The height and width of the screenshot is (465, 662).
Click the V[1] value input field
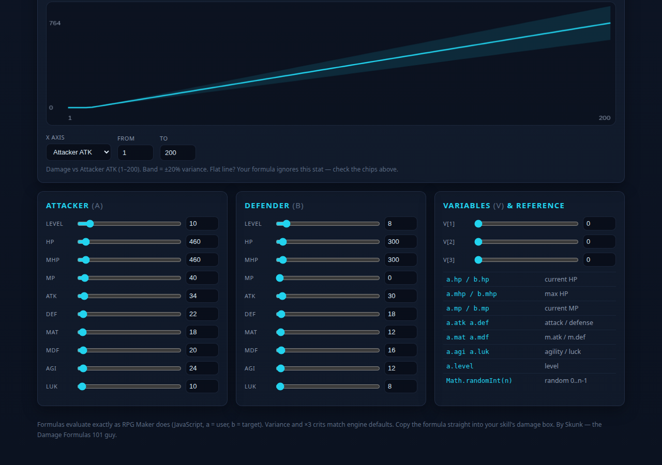click(x=599, y=224)
